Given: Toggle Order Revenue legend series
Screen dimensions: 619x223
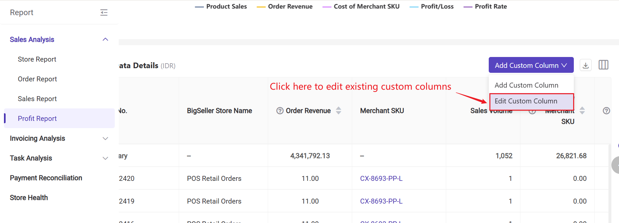Looking at the screenshot, I should pyautogui.click(x=285, y=7).
